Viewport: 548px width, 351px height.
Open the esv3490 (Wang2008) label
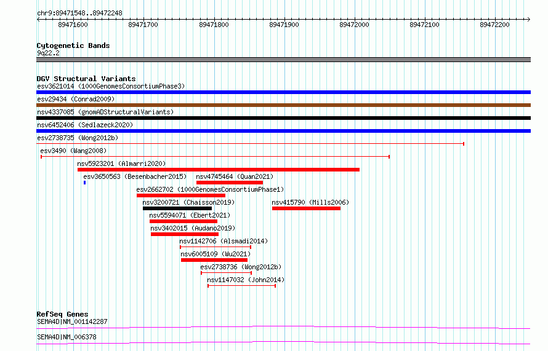(x=73, y=151)
